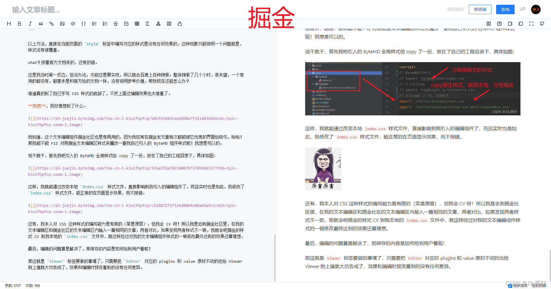The image size is (551, 289).
Task: Open the source code link icon at toolbar end
Action: [542, 24]
